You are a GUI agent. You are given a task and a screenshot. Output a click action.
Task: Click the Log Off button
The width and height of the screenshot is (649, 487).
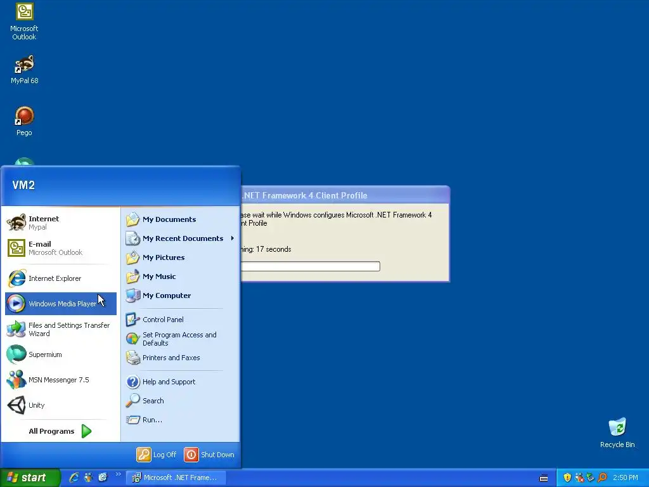point(157,455)
